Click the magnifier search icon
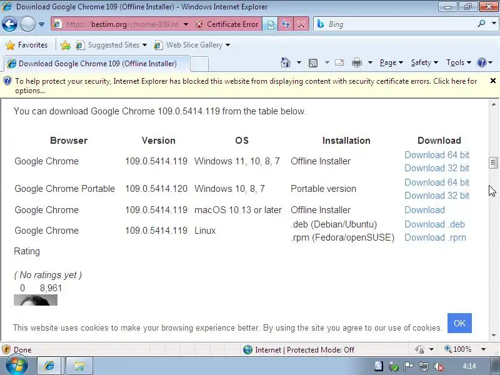Viewport: 500px width, 375px height. point(481,23)
